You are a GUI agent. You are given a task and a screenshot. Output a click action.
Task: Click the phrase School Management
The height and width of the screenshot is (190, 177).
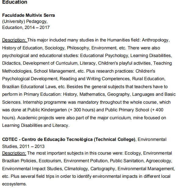(x=55, y=71)
